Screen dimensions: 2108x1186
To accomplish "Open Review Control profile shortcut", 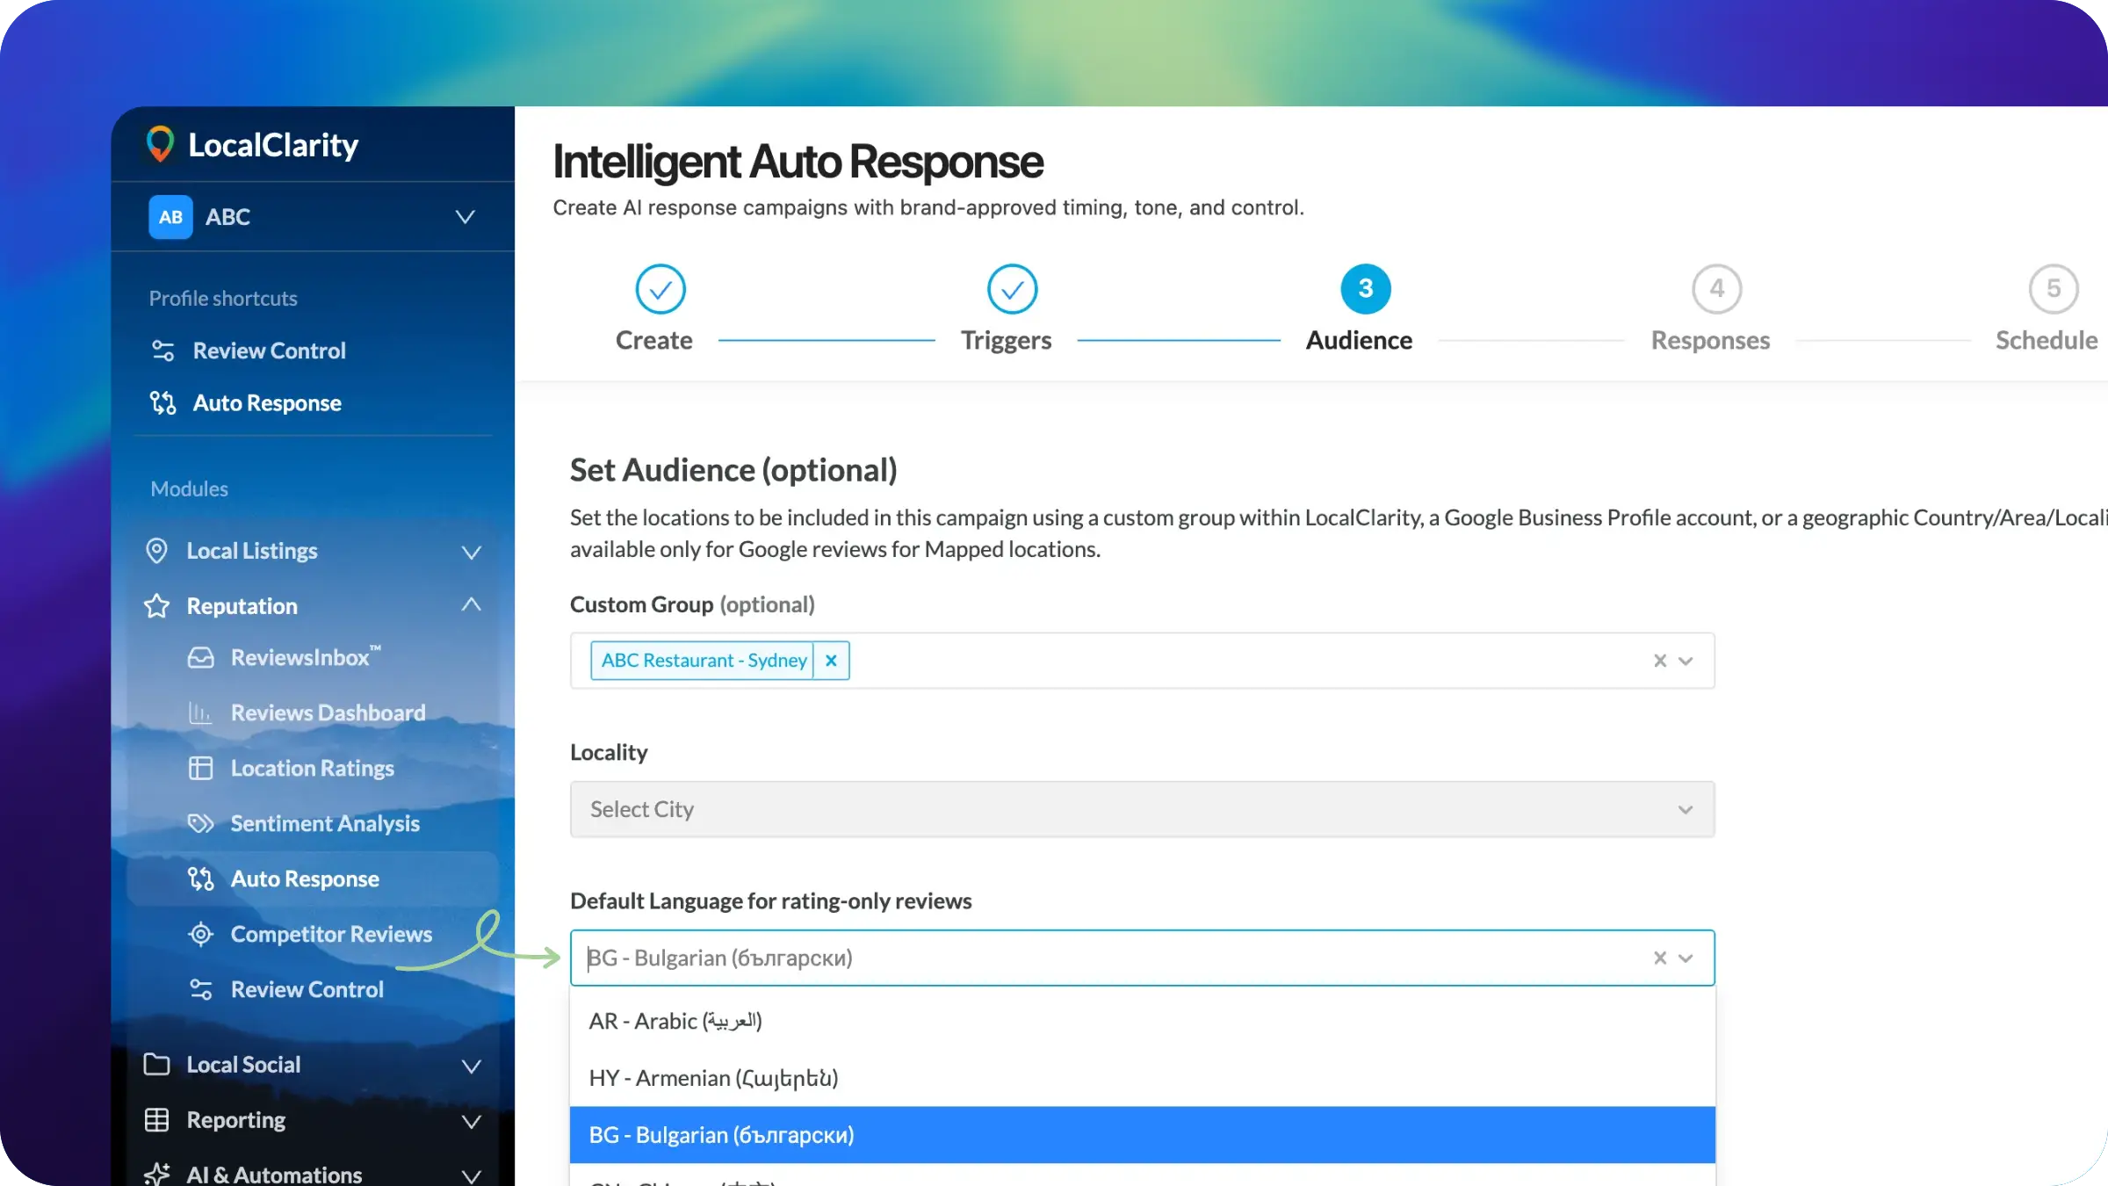I will click(x=269, y=351).
